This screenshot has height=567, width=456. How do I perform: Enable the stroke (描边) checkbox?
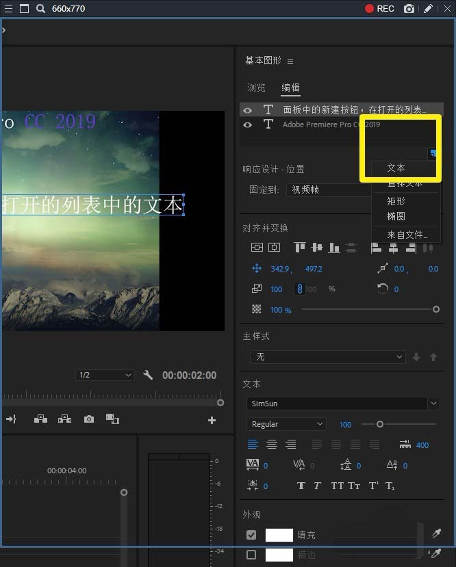[x=251, y=555]
